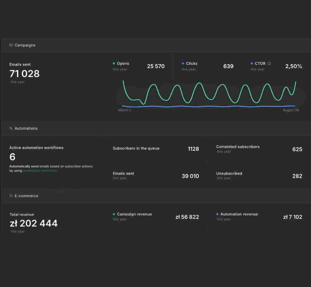The image size is (311, 287).
Task: Select the E-commerce section header
Action: (x=155, y=195)
